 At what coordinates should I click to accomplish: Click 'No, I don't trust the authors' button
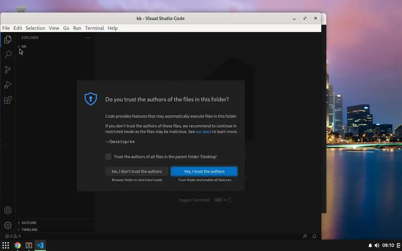[137, 171]
